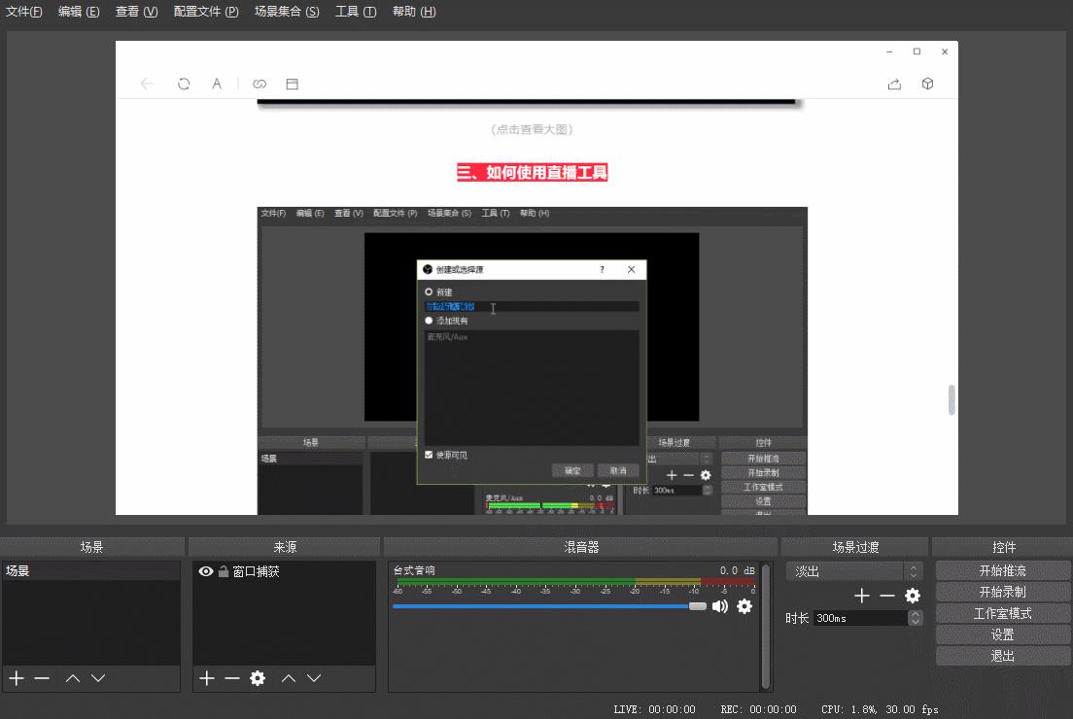Click the 场景过渡 panel header
Image resolution: width=1073 pixels, height=719 pixels.
click(854, 547)
